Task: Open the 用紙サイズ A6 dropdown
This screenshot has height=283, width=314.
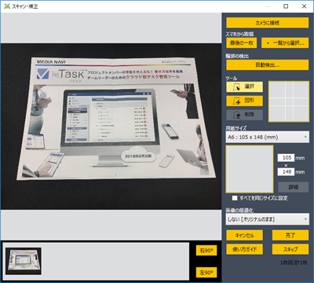Action: (x=267, y=137)
